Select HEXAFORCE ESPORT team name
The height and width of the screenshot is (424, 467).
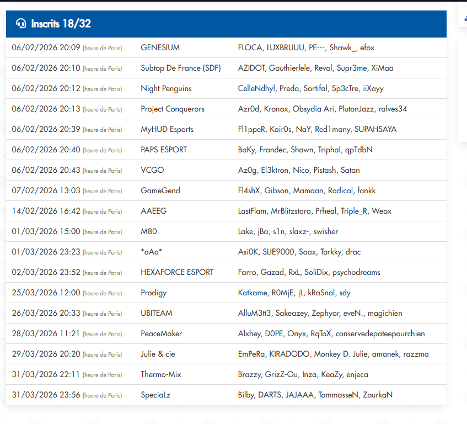[x=177, y=272]
